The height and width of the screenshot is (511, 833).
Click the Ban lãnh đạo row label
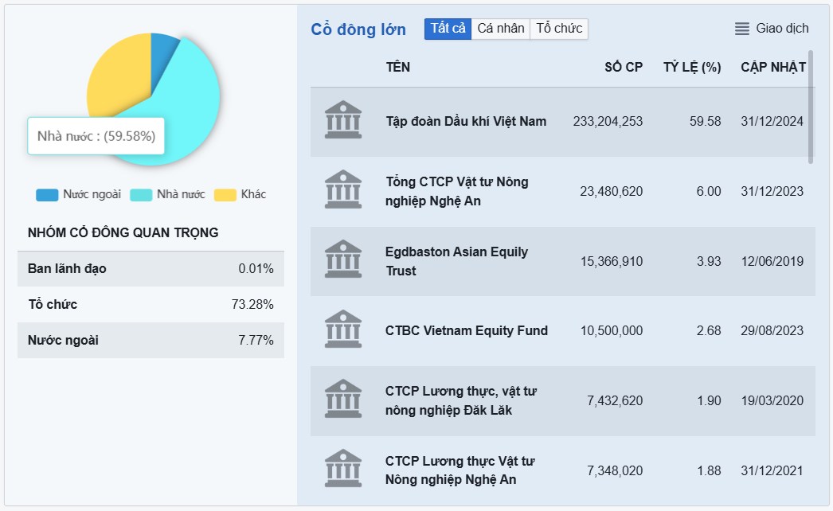click(67, 269)
